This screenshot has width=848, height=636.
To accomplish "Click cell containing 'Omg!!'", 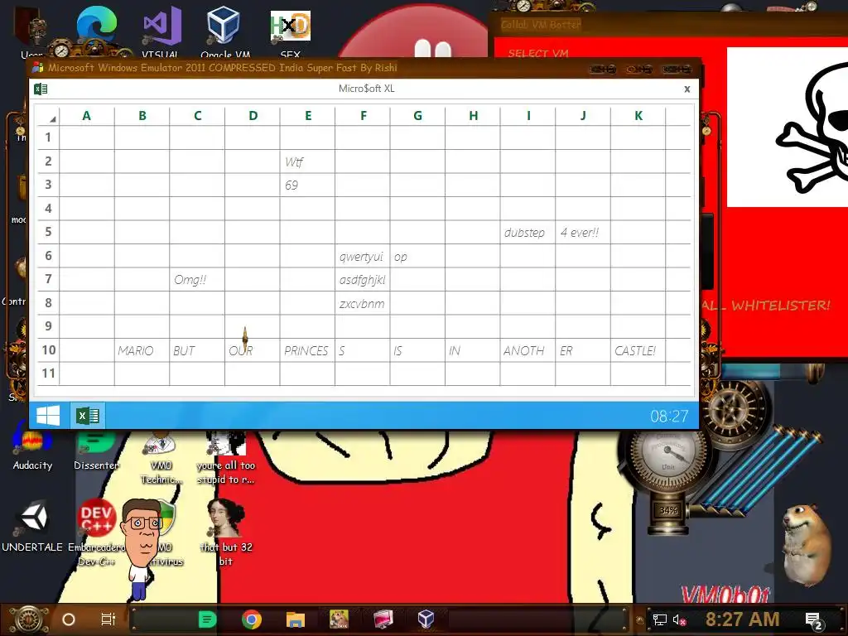I will (x=197, y=280).
